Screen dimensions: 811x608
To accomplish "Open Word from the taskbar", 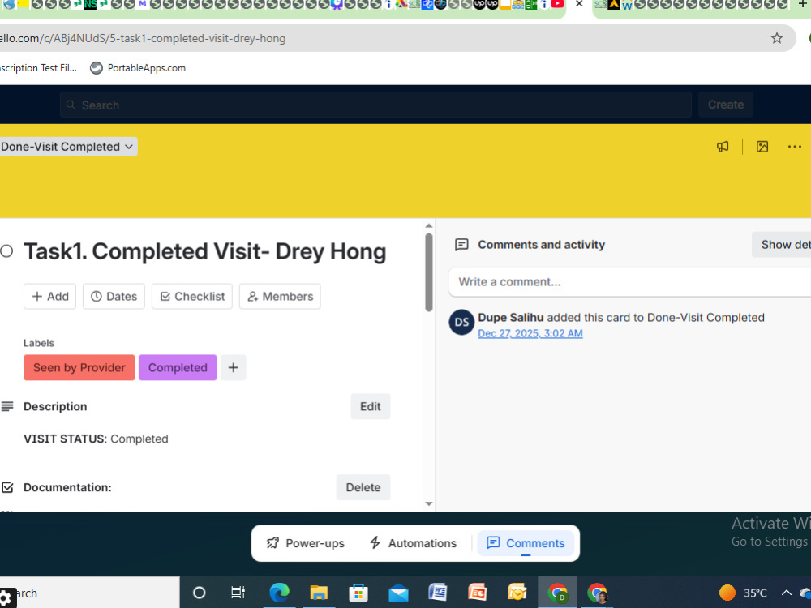I will click(438, 593).
